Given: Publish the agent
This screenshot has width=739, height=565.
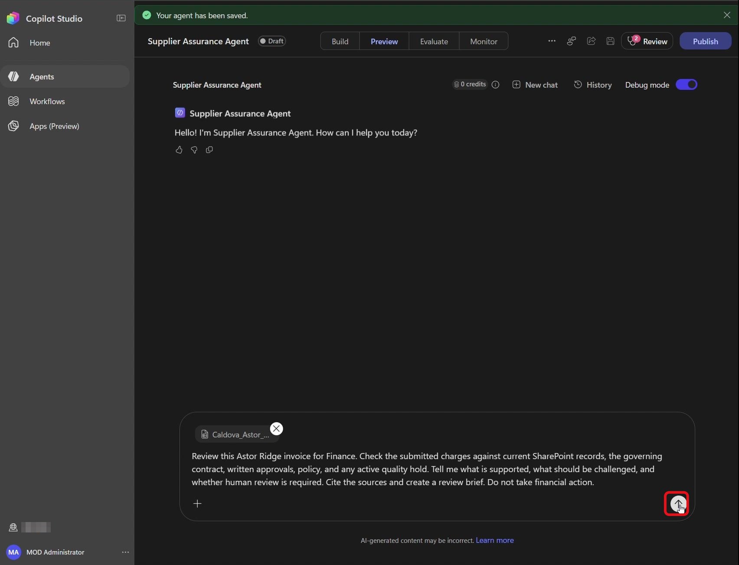Looking at the screenshot, I should point(705,41).
